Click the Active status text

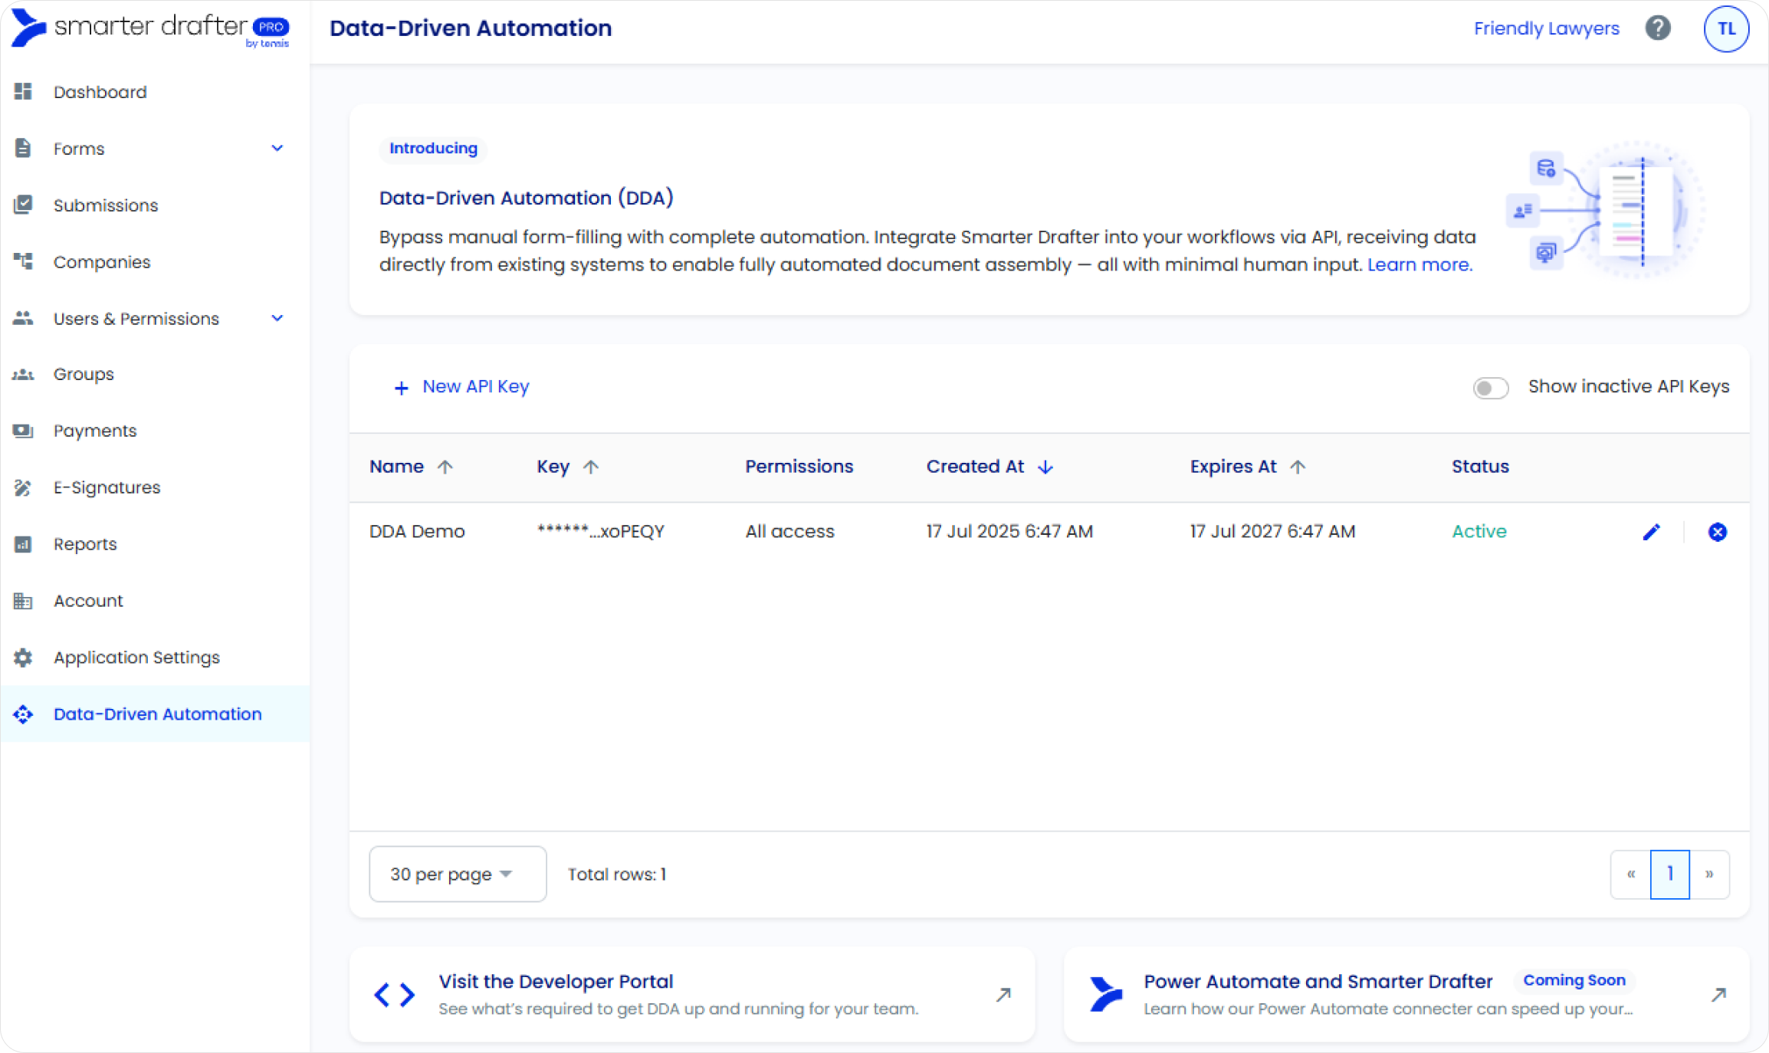[x=1479, y=531]
